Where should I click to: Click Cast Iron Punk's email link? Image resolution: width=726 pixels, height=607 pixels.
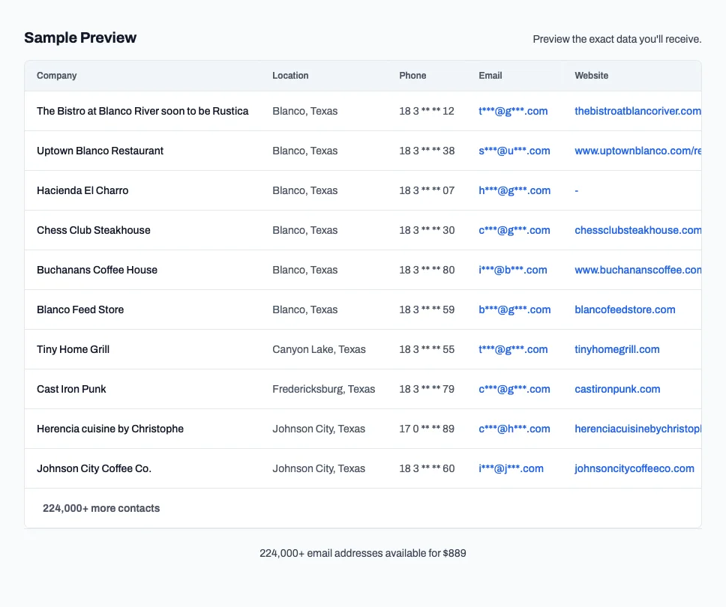click(x=514, y=390)
